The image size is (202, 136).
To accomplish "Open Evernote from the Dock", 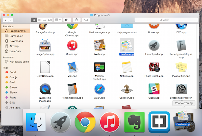I will point(134,122).
